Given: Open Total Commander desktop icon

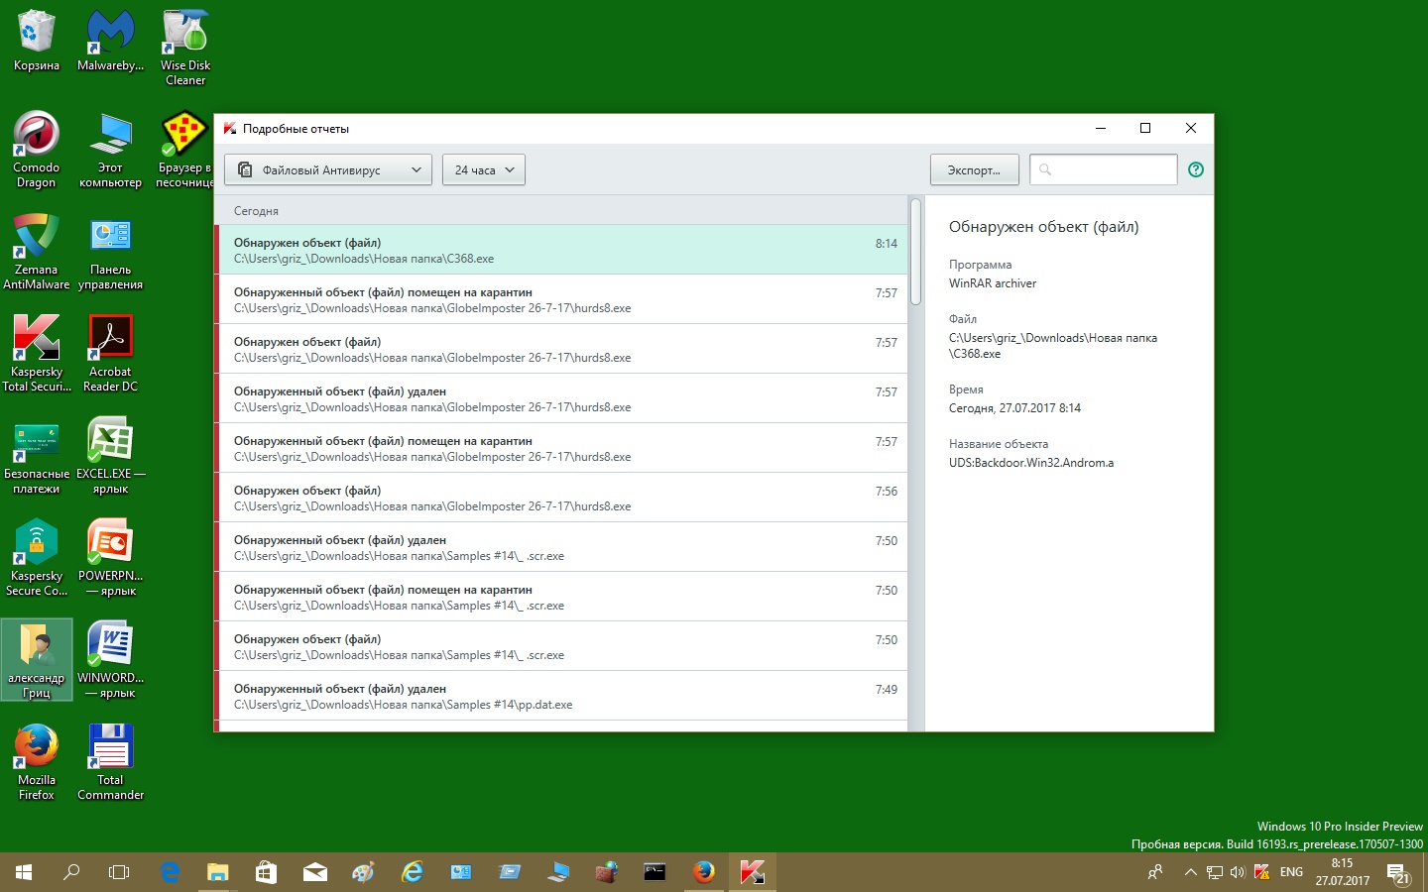Looking at the screenshot, I should click(110, 761).
